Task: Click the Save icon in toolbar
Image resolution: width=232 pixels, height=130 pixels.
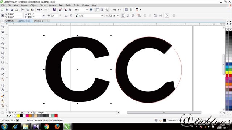Action: coord(12,10)
